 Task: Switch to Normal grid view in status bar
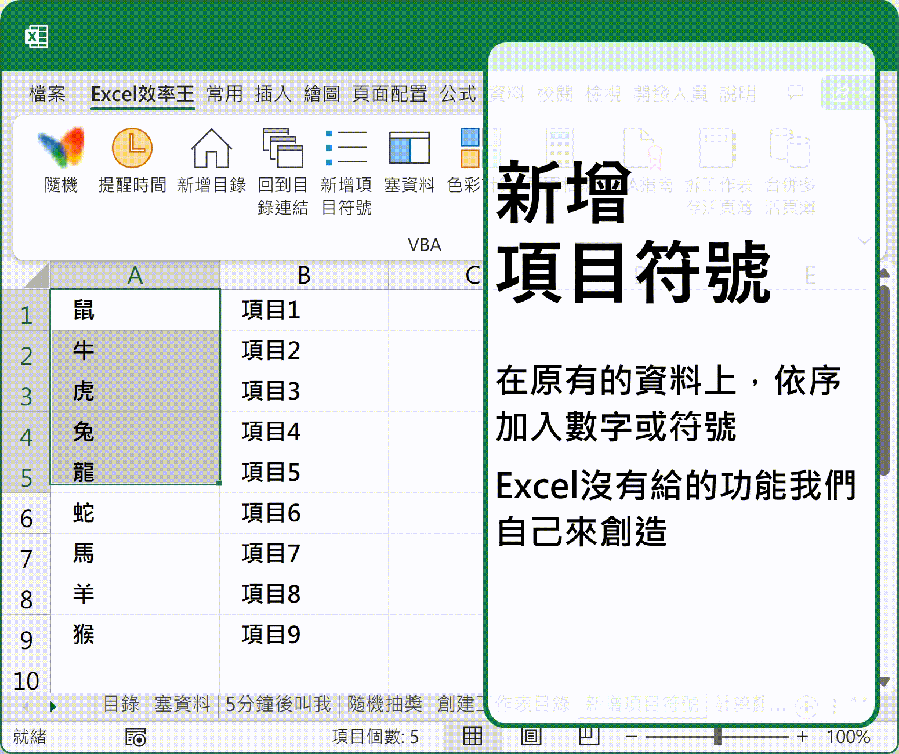(x=472, y=736)
